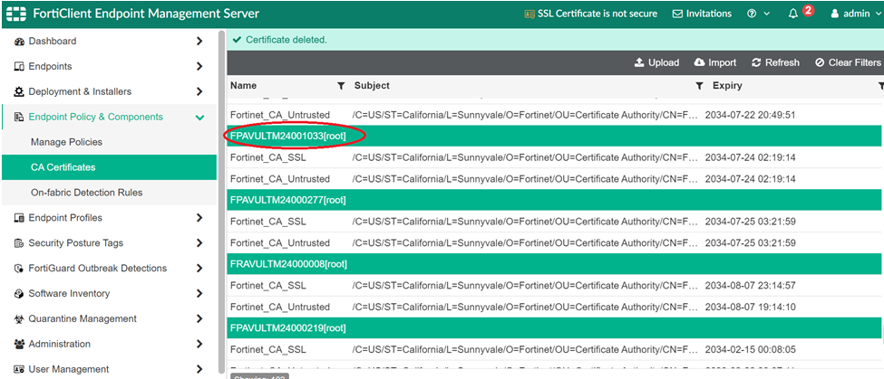Click the Subject column filter icon
The height and width of the screenshot is (379, 884).
699,86
